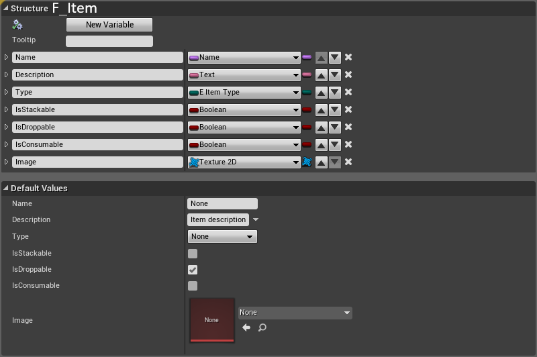Uncheck the IsDroppable default checkbox

193,270
